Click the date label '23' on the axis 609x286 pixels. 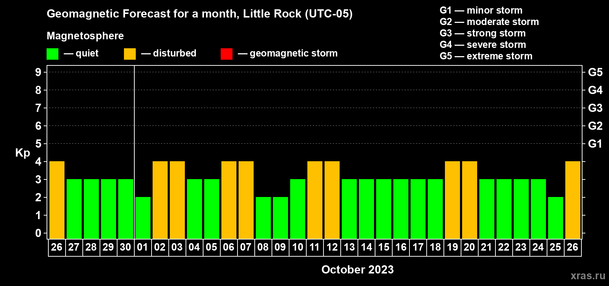(521, 247)
